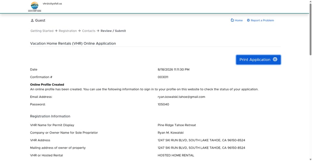Click the Guest user icon
Screen dimensions: 312x161
(x=32, y=20)
